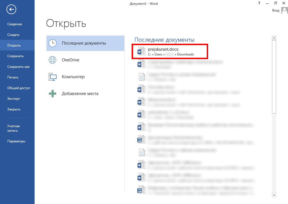Viewport: 288px width, 204px height.
Task: Open Учетная запись page
Action: (x=13, y=128)
